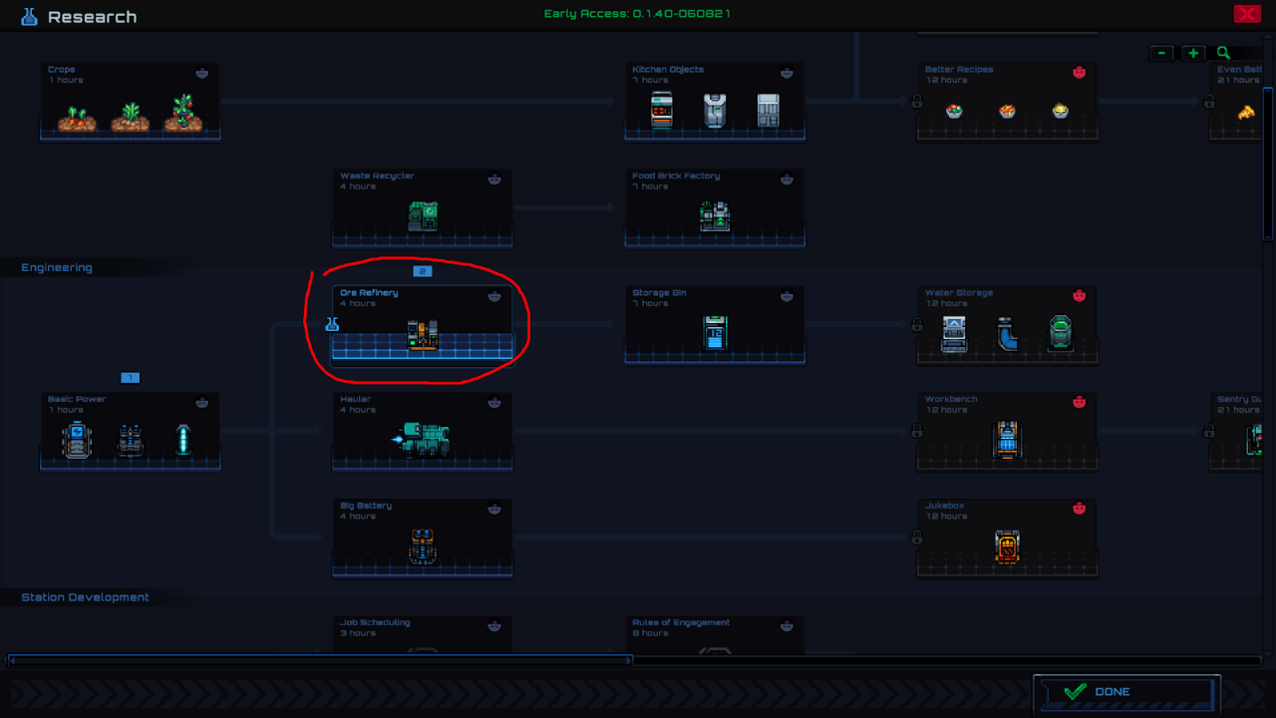Screen dimensions: 1276x718
Task: Click the Hauler vehicle icon
Action: click(423, 439)
